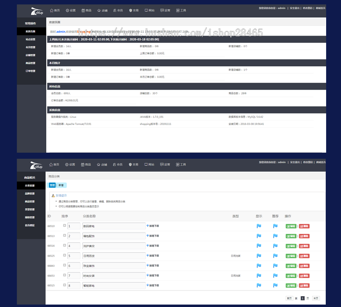
Task: Add subcategory with plus icon beside 数码家电
Action: (x=153, y=226)
